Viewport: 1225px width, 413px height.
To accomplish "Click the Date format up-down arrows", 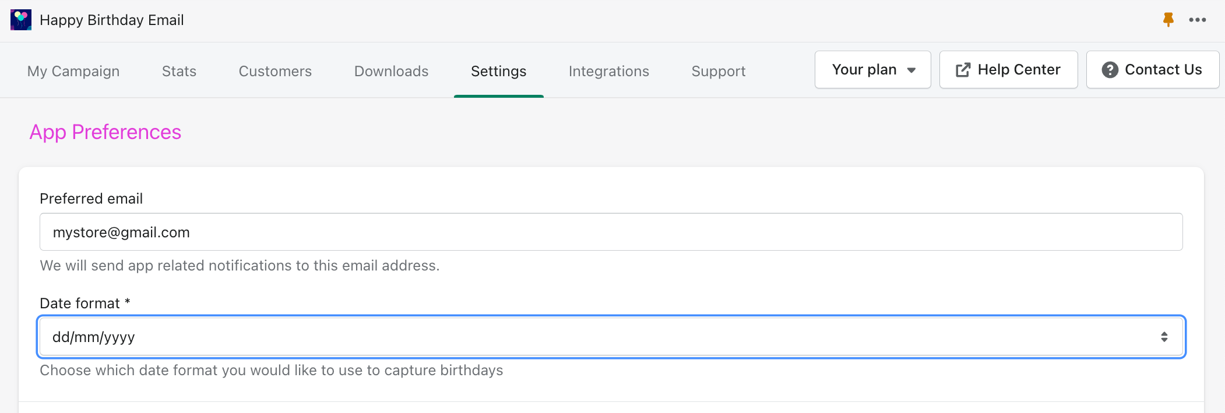I will (x=1164, y=337).
